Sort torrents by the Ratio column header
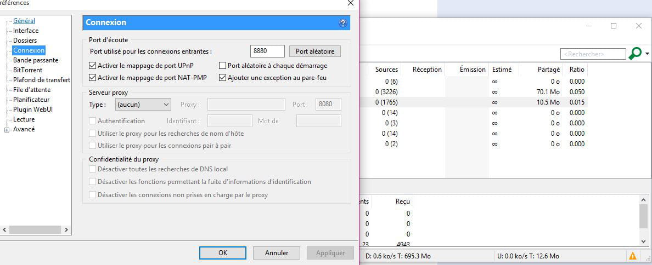Screen dimensions: 652x265 pyautogui.click(x=576, y=70)
